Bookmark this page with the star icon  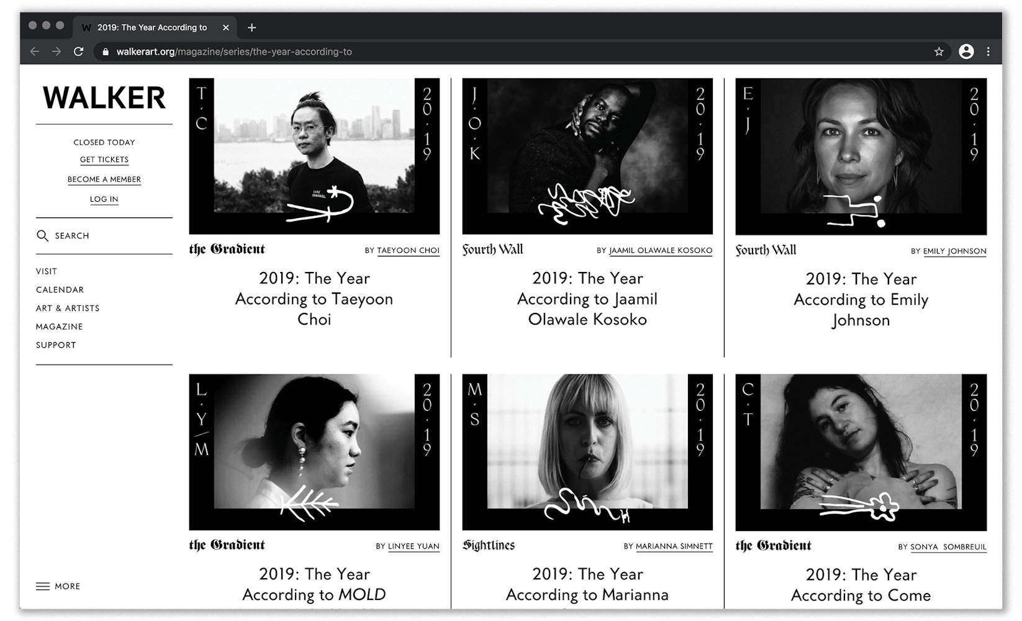(x=939, y=52)
